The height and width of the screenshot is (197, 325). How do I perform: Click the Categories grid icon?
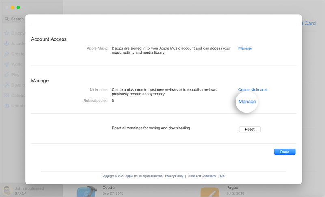7,96
